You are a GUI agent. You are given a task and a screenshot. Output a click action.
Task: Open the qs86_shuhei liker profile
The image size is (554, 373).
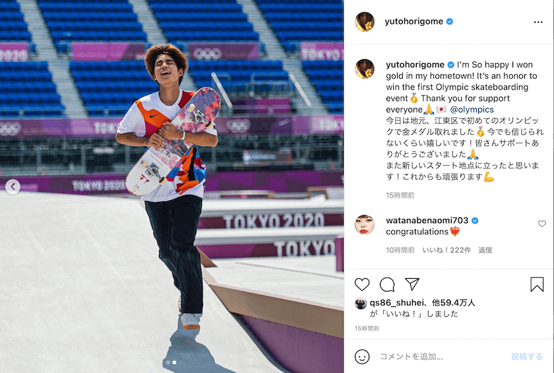click(x=396, y=303)
